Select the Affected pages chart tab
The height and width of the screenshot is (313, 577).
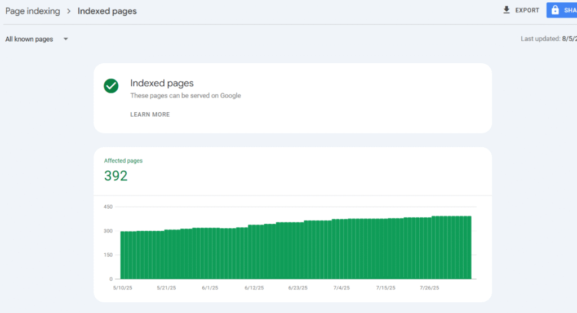coord(123,161)
